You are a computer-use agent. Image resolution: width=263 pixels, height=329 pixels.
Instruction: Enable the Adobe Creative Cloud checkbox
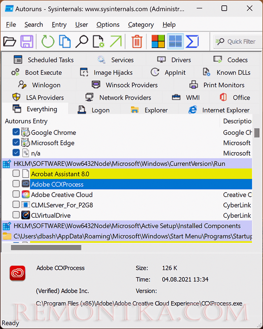click(x=16, y=194)
